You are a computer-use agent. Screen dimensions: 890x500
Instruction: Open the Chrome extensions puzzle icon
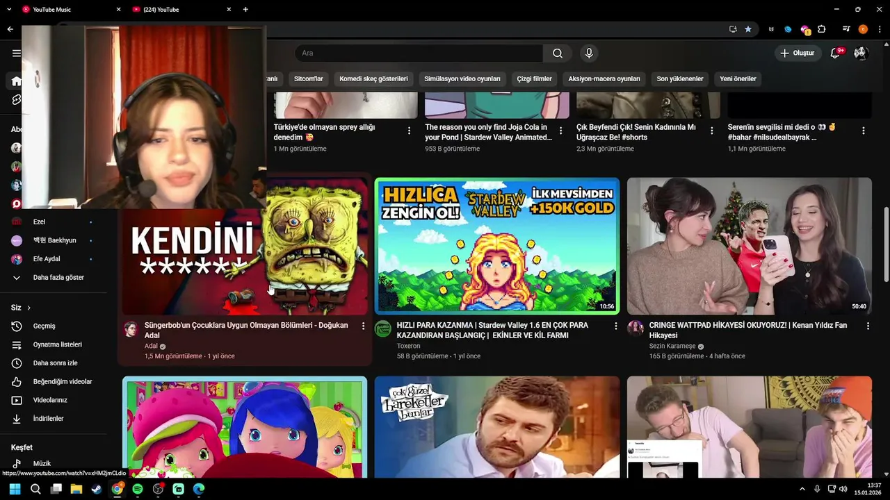pyautogui.click(x=822, y=29)
